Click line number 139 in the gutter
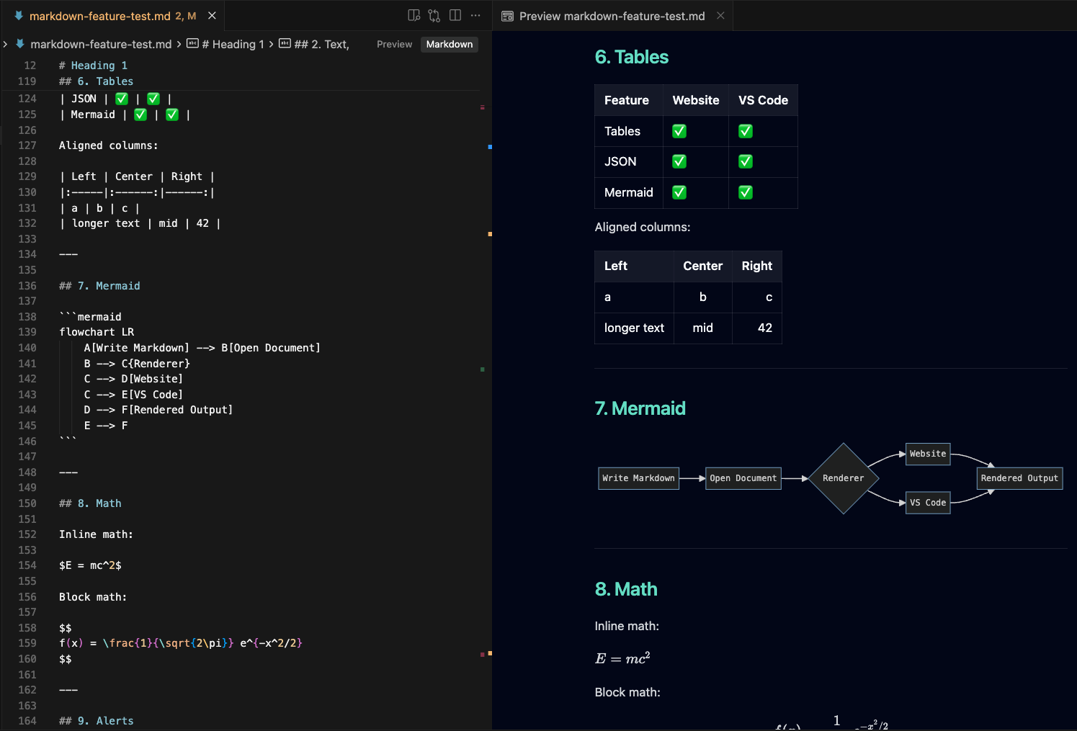1077x731 pixels. point(27,332)
